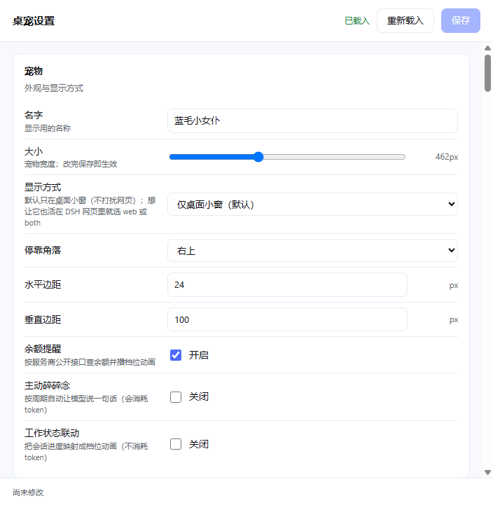Click the 名字 input containing 蓝毛小女仆
Viewport: 493px width, 505px height.
coord(312,120)
